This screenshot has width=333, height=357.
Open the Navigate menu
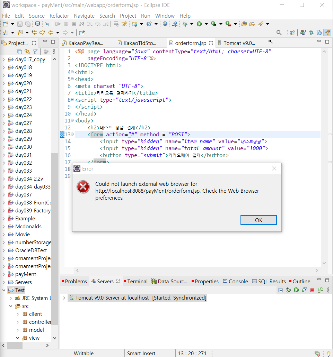(x=84, y=16)
